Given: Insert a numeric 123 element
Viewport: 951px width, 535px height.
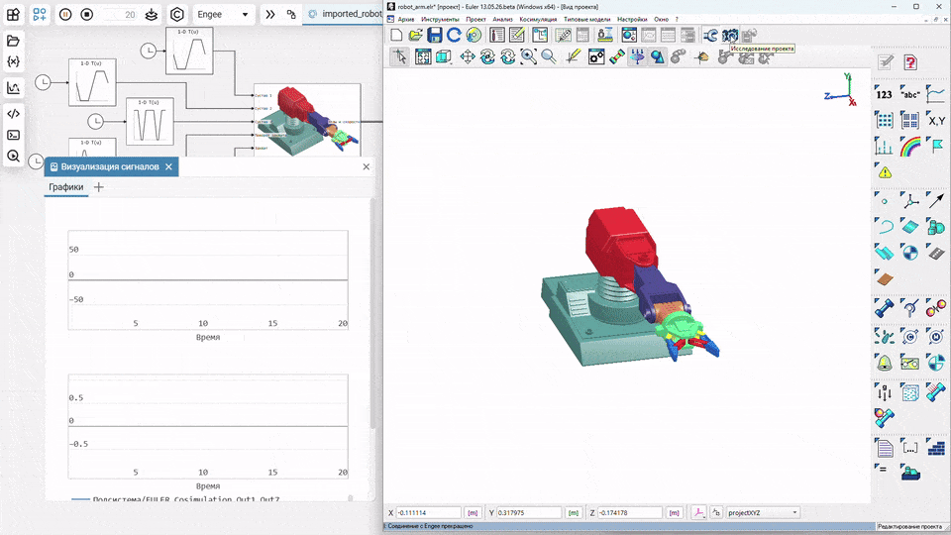Looking at the screenshot, I should pyautogui.click(x=885, y=94).
